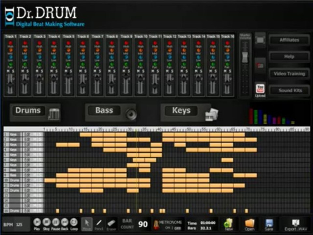Start playback with the Play button
313x235 pixels.
click(37, 222)
